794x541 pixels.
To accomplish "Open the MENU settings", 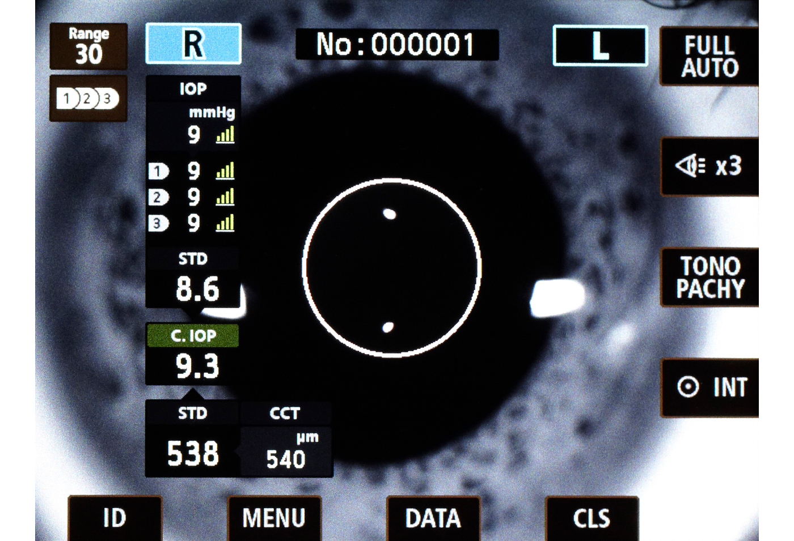I will 274,518.
